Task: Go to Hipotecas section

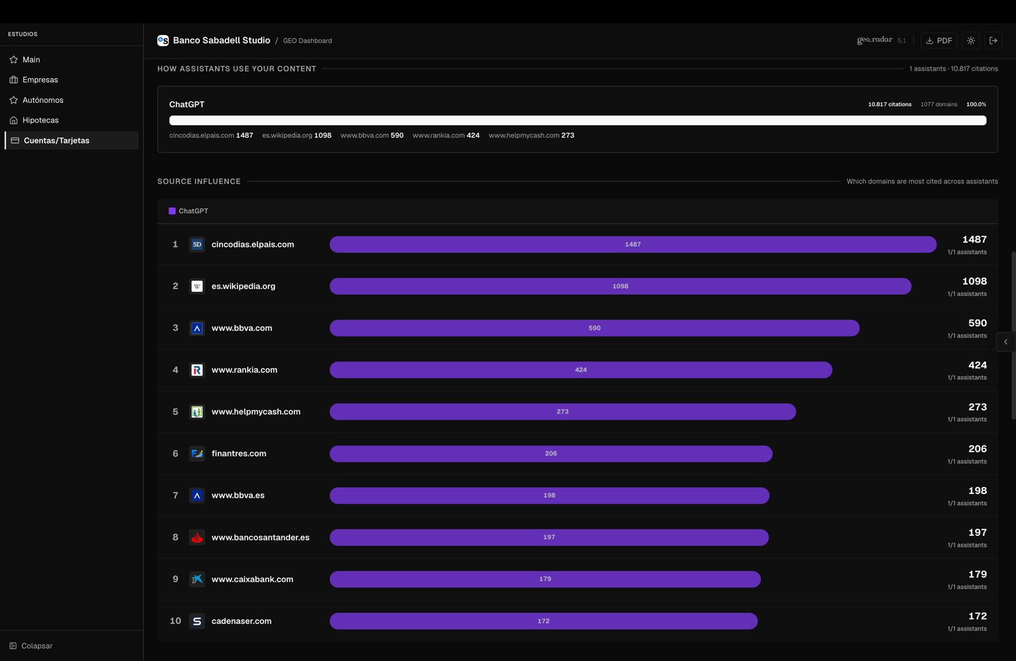Action: pos(40,120)
